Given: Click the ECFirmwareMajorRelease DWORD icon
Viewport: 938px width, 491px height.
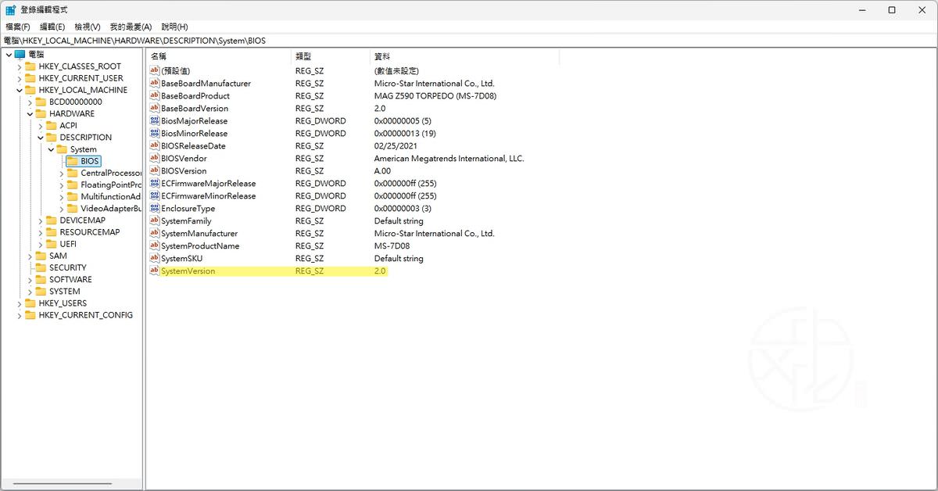Looking at the screenshot, I should (x=154, y=183).
